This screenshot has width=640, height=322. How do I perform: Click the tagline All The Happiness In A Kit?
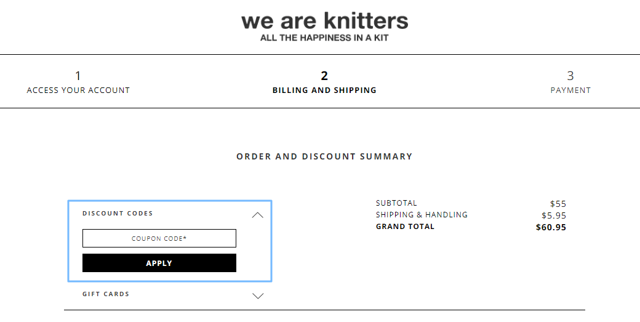324,38
